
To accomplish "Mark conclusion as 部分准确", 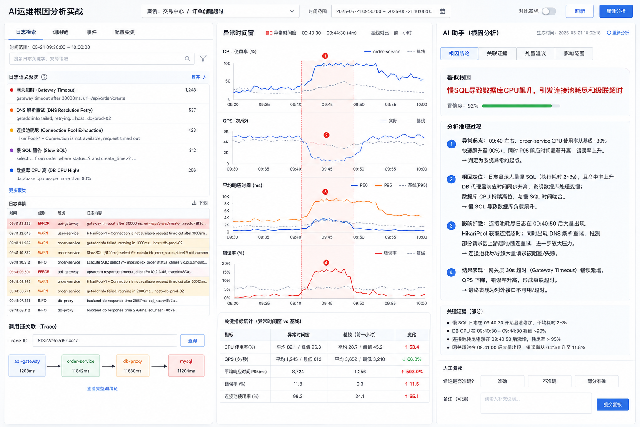I will (x=597, y=381).
